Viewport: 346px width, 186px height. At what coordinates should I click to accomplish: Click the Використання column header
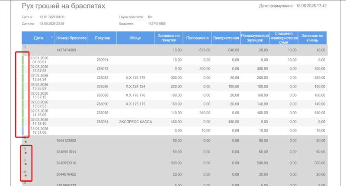tap(226, 38)
